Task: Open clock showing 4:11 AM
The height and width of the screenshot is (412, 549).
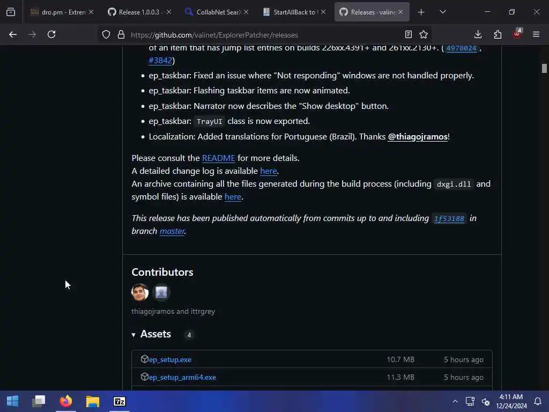Action: pyautogui.click(x=511, y=401)
